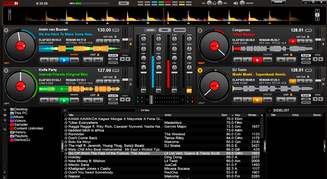Click the filter folder funnel icon in browser sidebar
Viewport: 327px width, 179px height.
click(x=4, y=120)
